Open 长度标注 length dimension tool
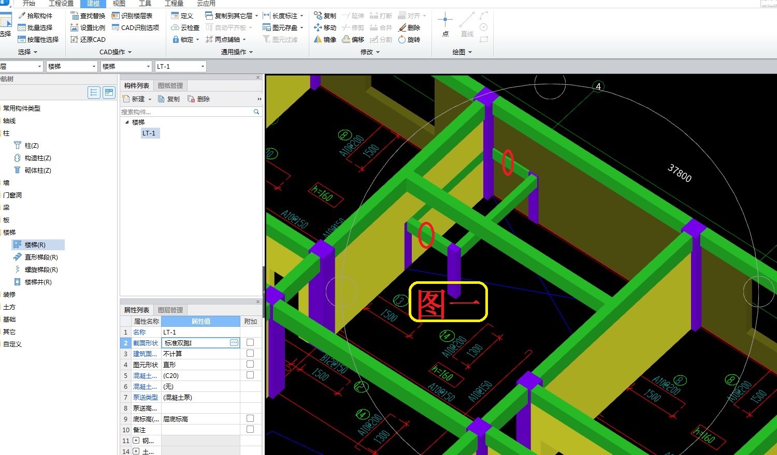777x455 pixels. [283, 16]
